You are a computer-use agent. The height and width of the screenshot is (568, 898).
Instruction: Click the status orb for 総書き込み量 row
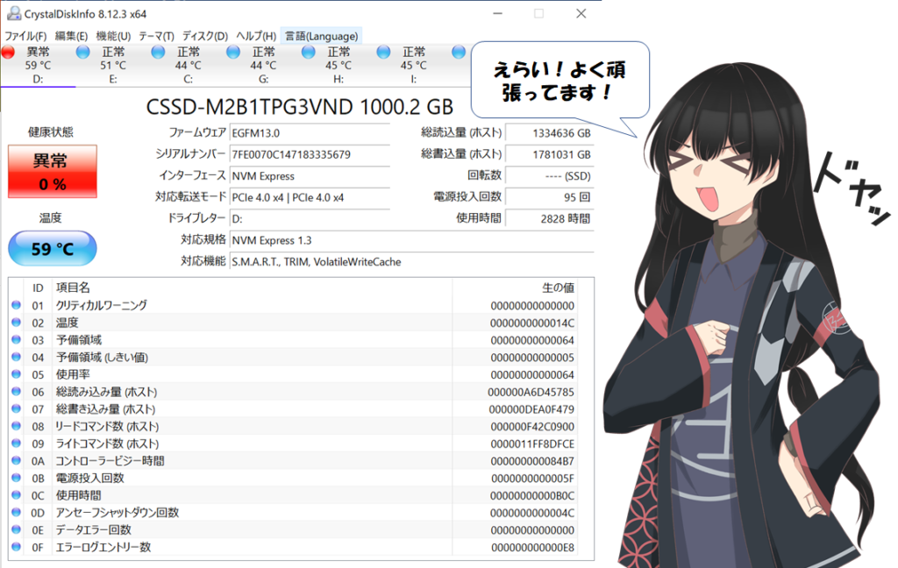click(16, 408)
